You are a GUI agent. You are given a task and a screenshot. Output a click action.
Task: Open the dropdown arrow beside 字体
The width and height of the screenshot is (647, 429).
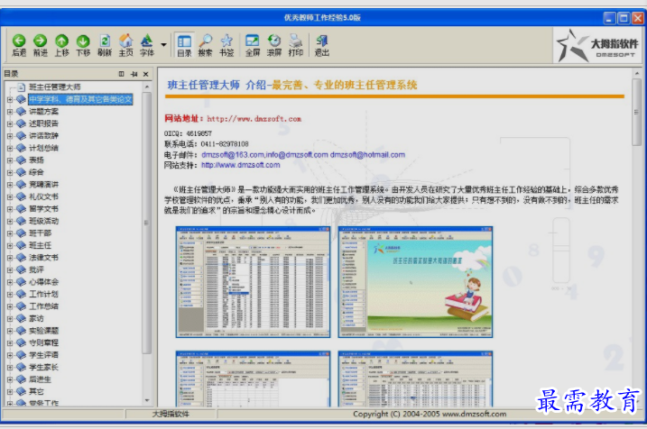164,44
